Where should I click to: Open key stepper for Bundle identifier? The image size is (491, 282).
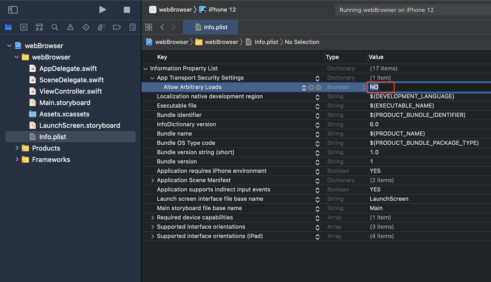(x=317, y=116)
